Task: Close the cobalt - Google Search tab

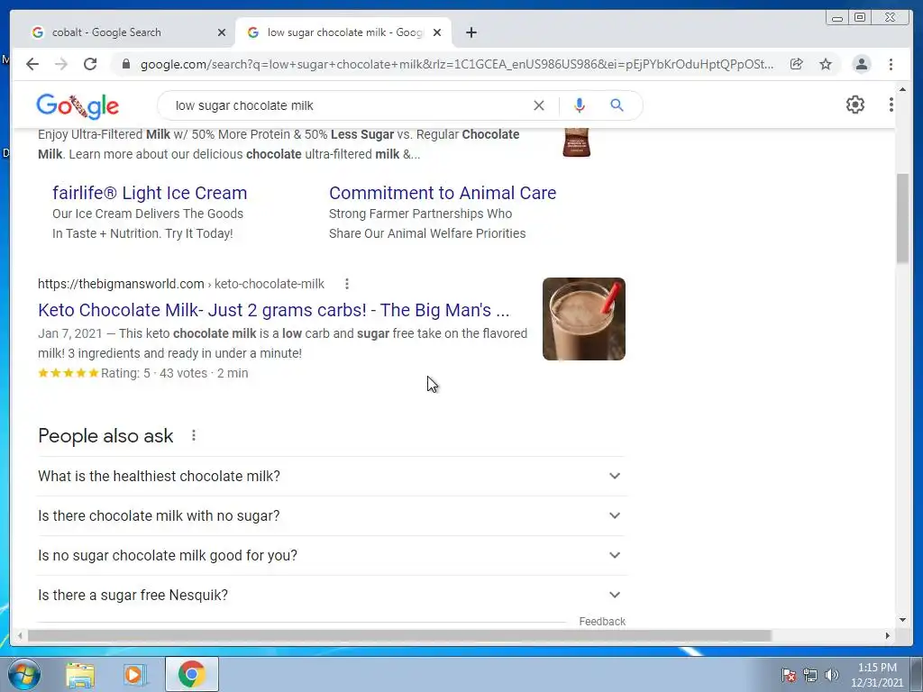Action: (x=222, y=32)
